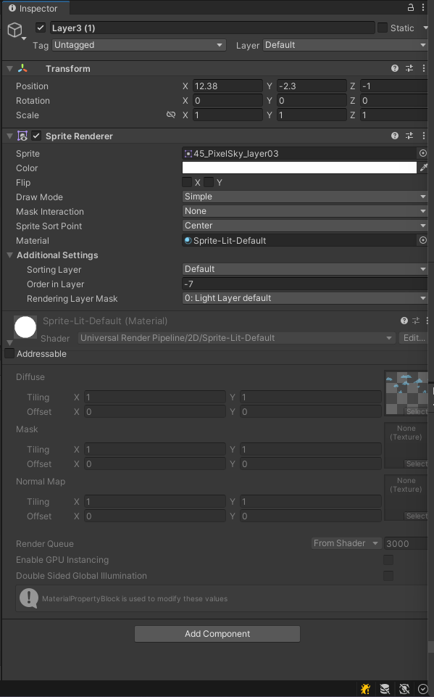Toggle the constrain proportions chain for Scale

pyautogui.click(x=171, y=115)
